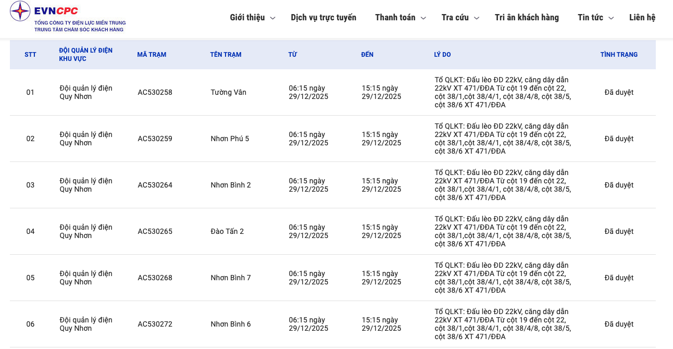
Task: Open the Liên hệ menu item
Action: 642,18
